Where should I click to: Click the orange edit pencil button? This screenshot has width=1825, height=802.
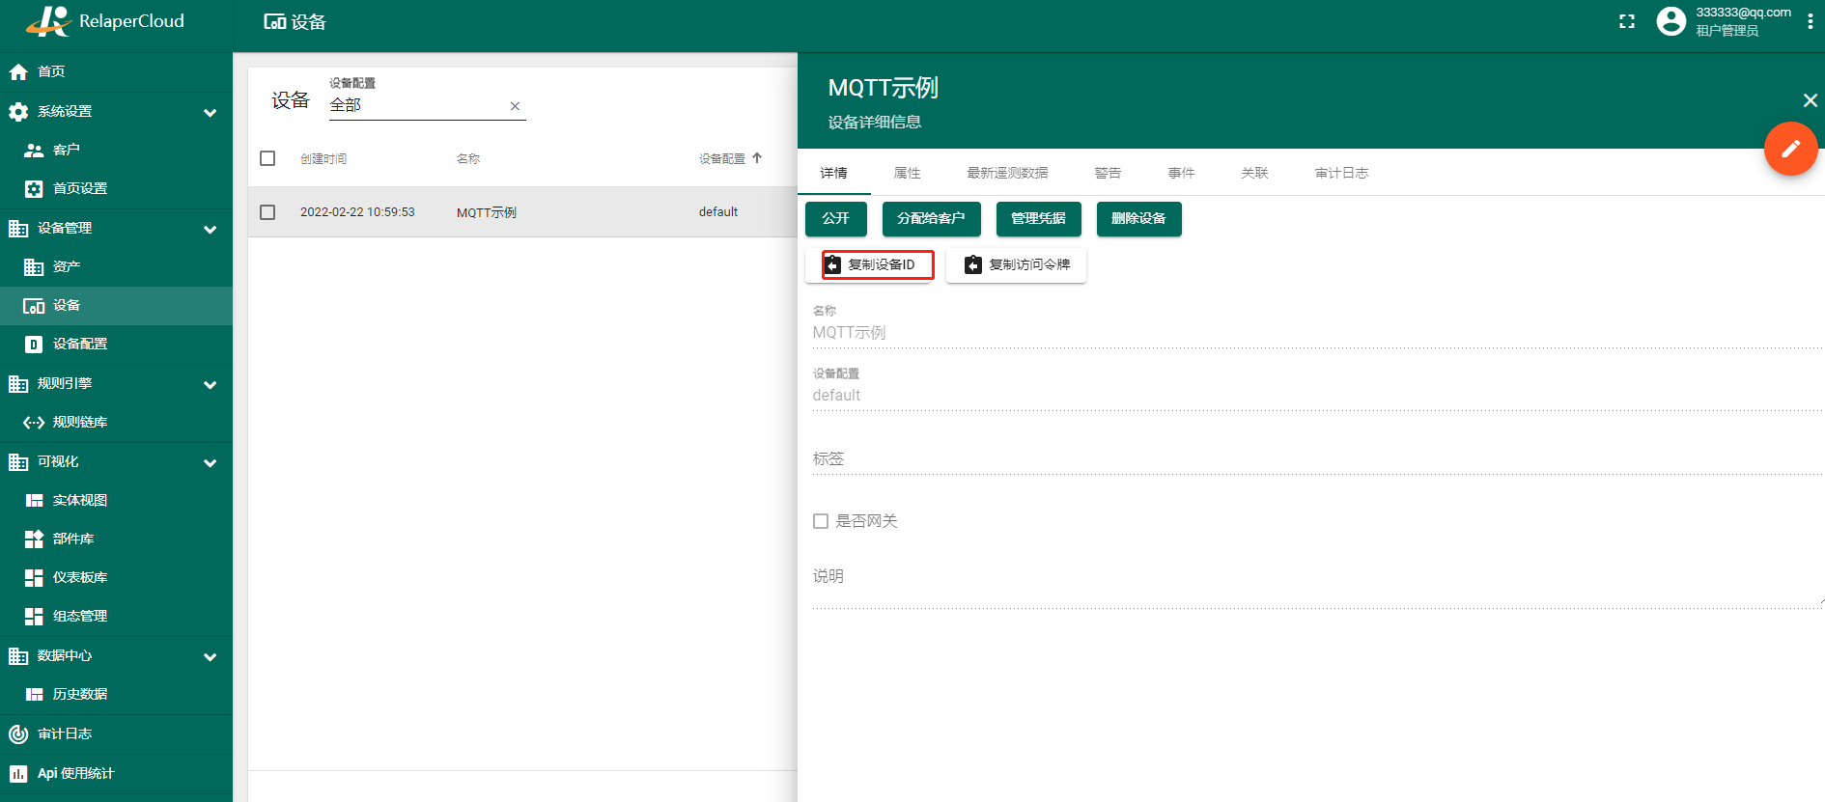[1790, 149]
